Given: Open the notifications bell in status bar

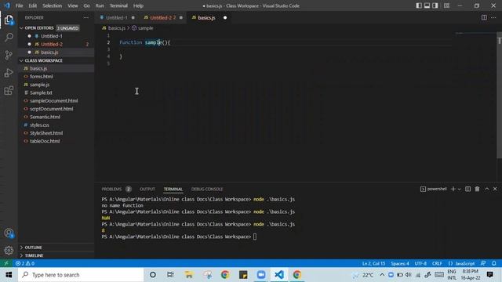Looking at the screenshot, I should coord(493,263).
